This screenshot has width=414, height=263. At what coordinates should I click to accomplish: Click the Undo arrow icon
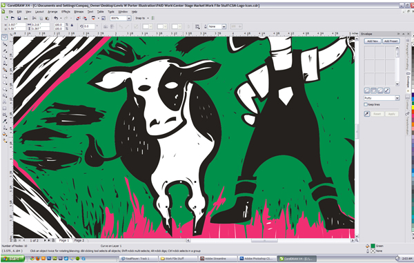point(56,18)
